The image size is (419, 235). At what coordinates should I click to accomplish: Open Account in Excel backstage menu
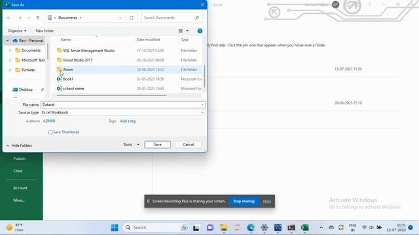click(20, 188)
